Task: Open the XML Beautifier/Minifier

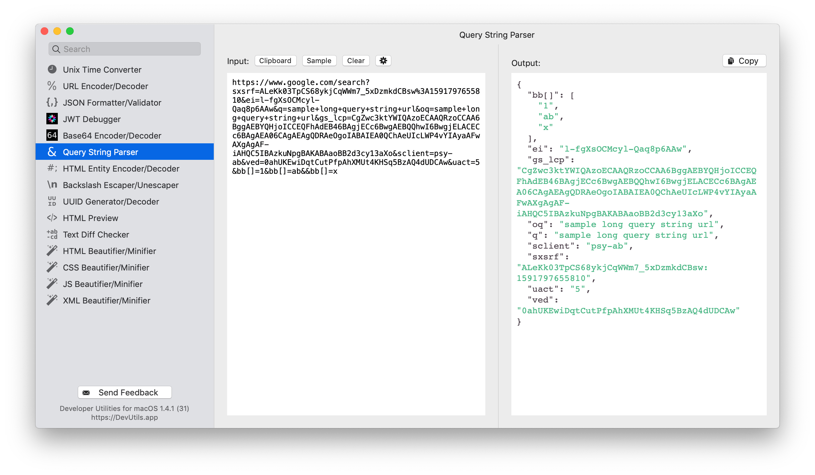Action: 106,300
